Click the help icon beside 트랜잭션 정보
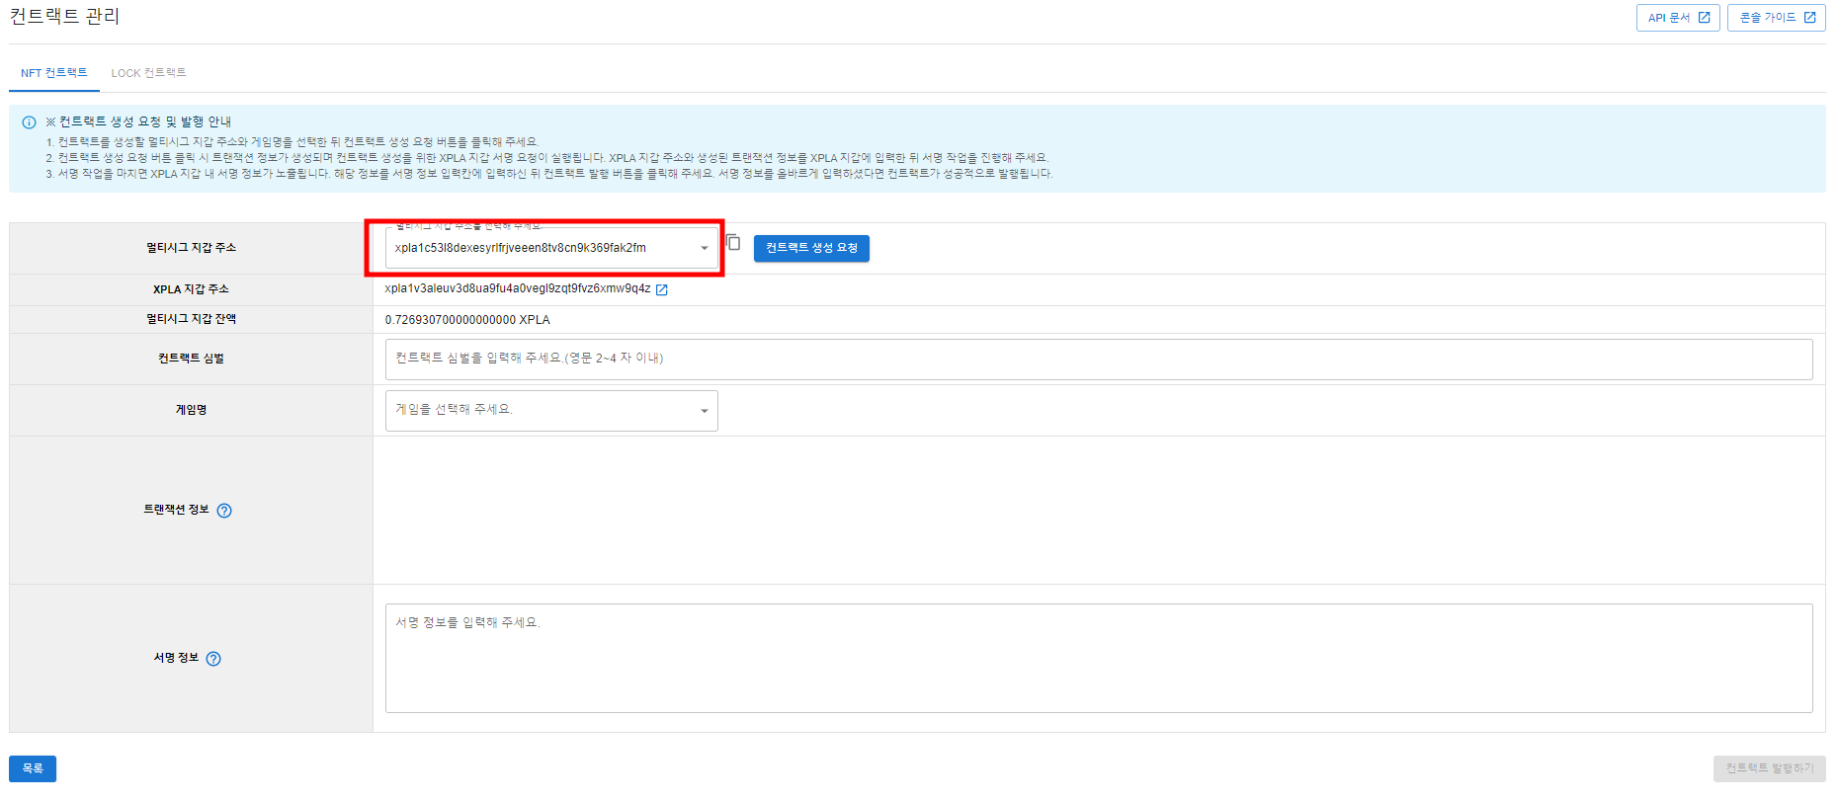The height and width of the screenshot is (803, 1838). pyautogui.click(x=224, y=511)
